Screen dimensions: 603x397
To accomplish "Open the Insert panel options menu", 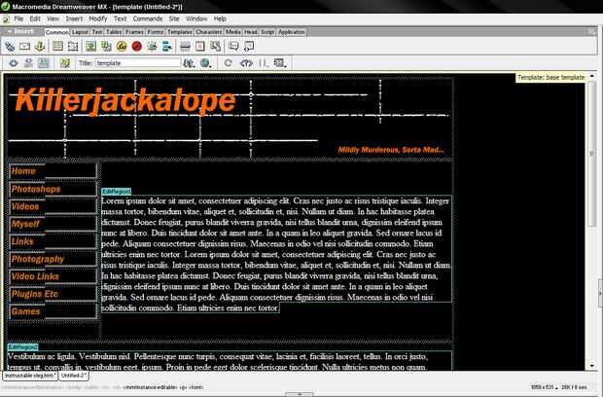I will point(592,31).
